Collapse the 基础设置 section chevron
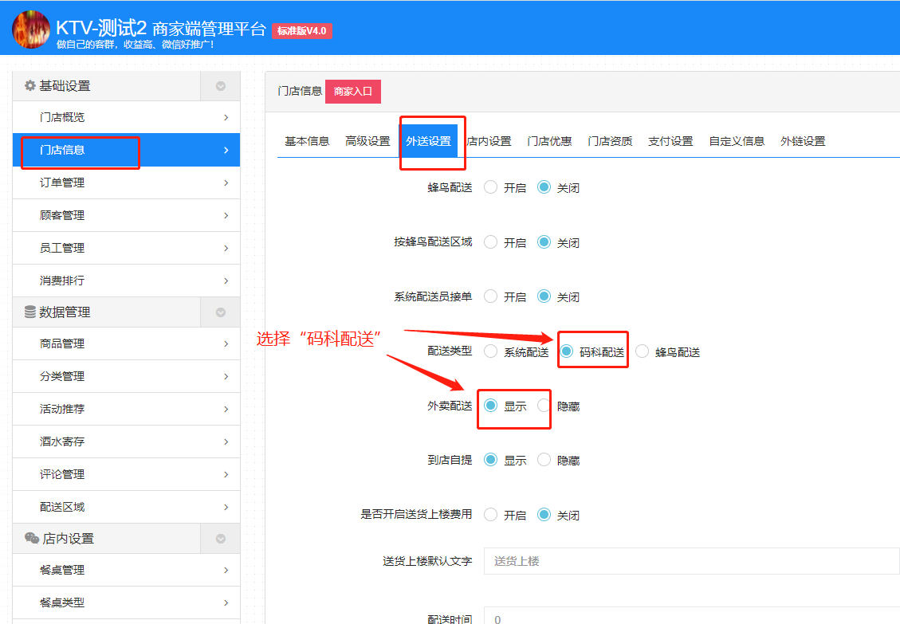 click(220, 85)
